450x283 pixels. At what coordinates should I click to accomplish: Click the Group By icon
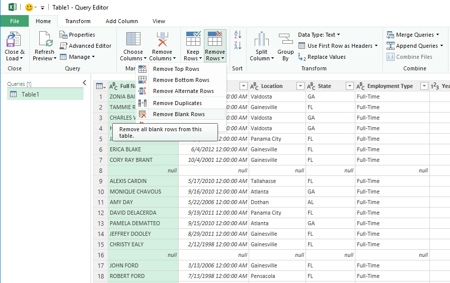tap(285, 39)
